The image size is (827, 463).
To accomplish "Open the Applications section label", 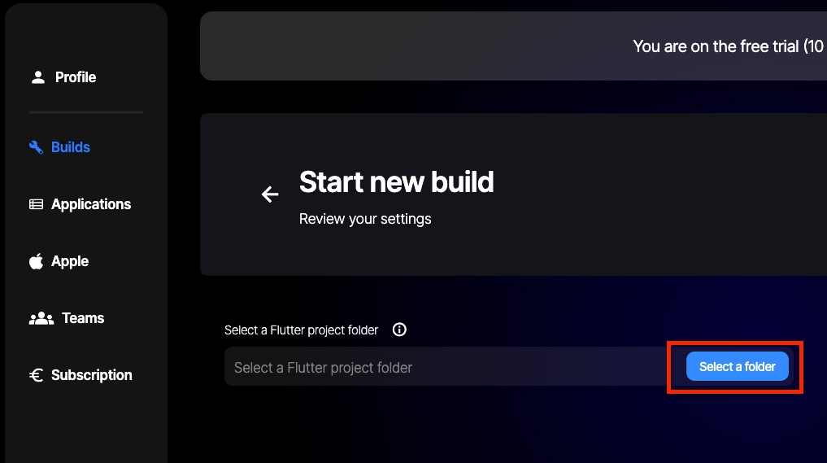I will (x=91, y=204).
